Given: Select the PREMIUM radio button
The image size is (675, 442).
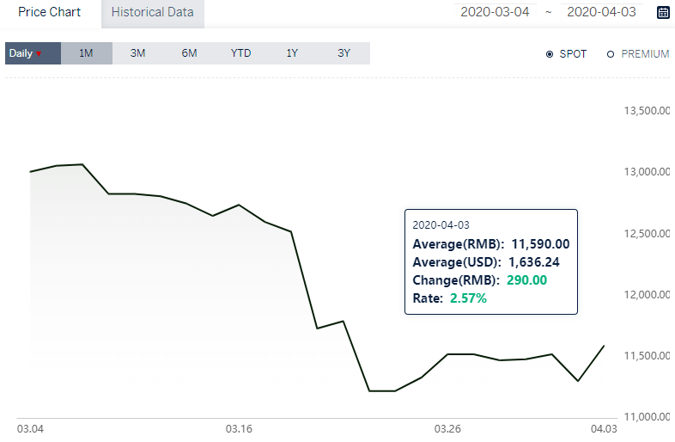Looking at the screenshot, I should click(610, 54).
